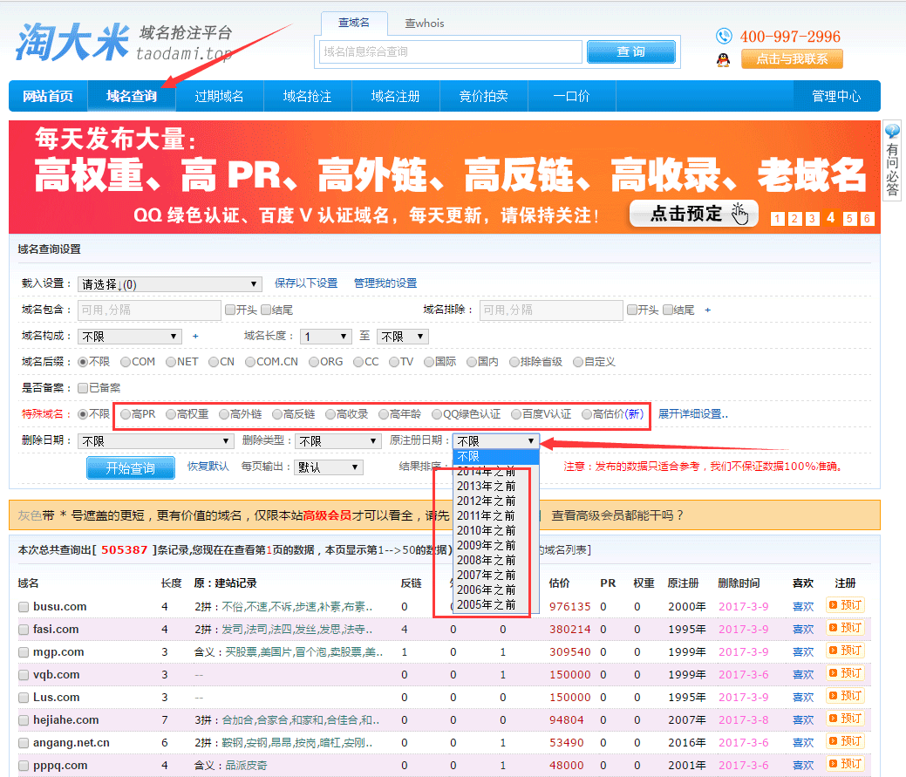The height and width of the screenshot is (777, 906).
Task: Select the 高权重 special domain radio option
Action: tap(171, 414)
